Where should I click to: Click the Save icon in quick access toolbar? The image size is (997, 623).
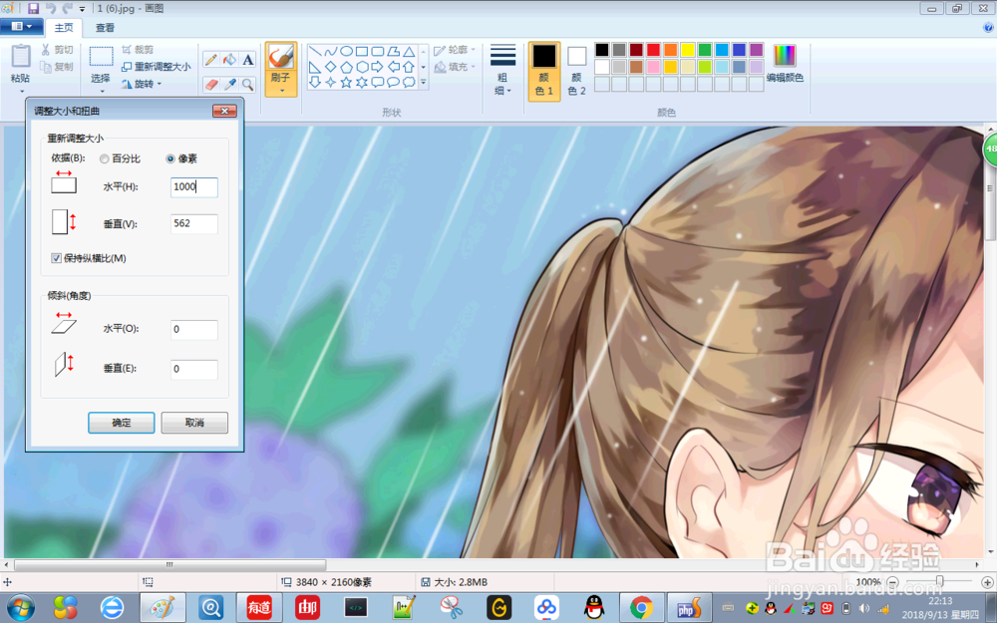point(34,8)
